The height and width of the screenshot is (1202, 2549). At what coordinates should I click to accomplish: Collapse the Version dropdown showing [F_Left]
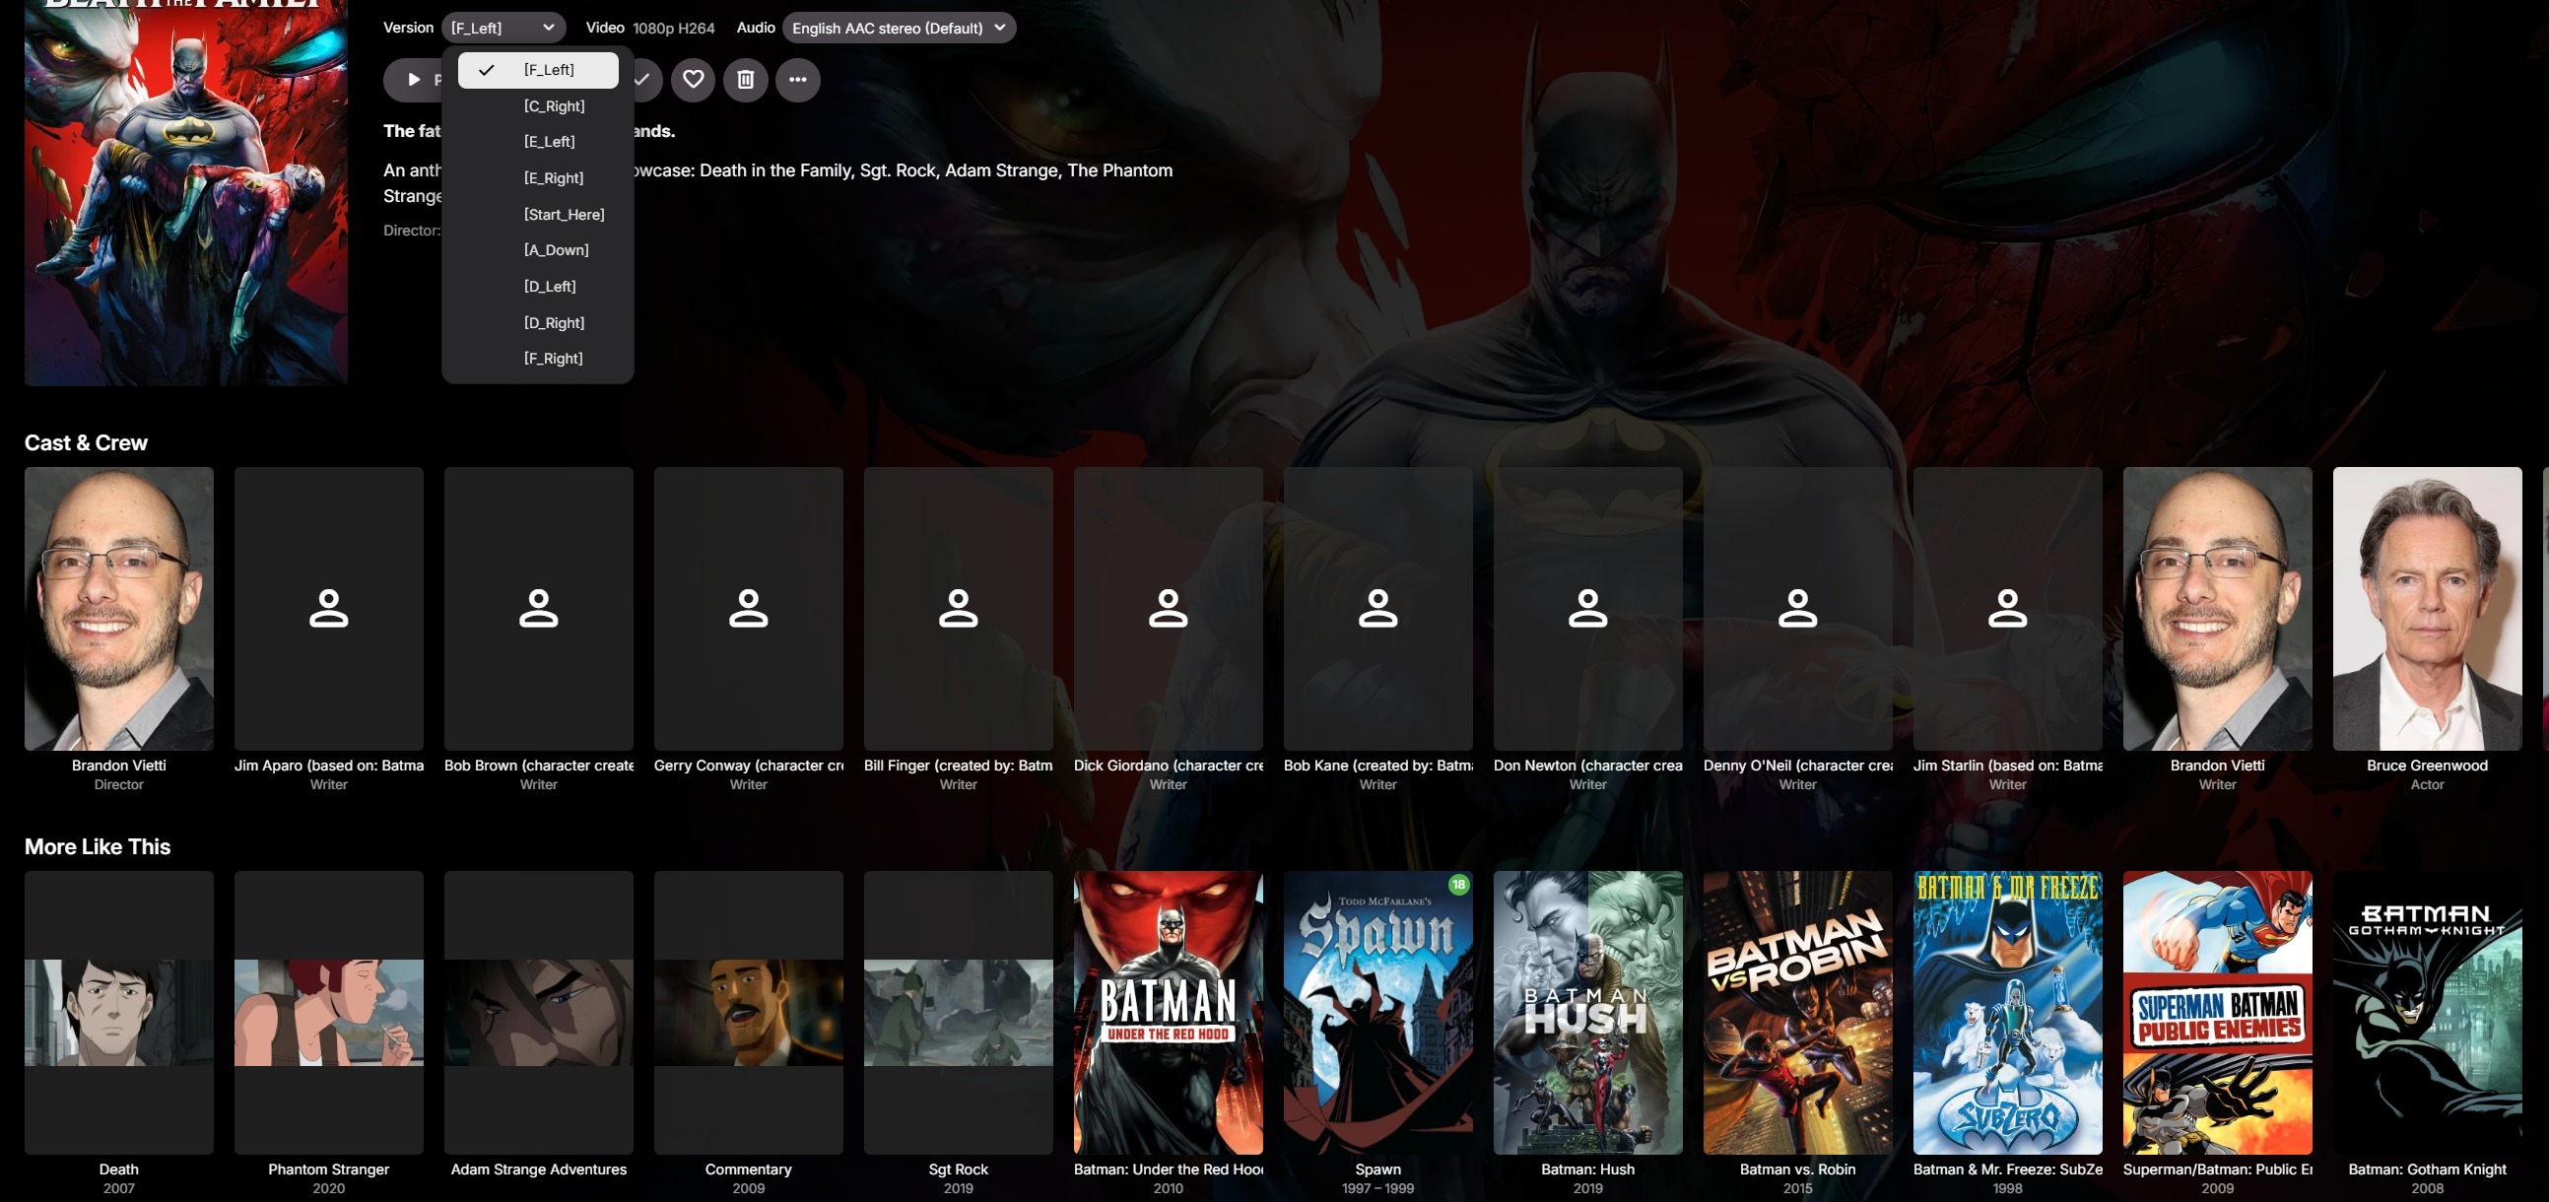point(503,28)
